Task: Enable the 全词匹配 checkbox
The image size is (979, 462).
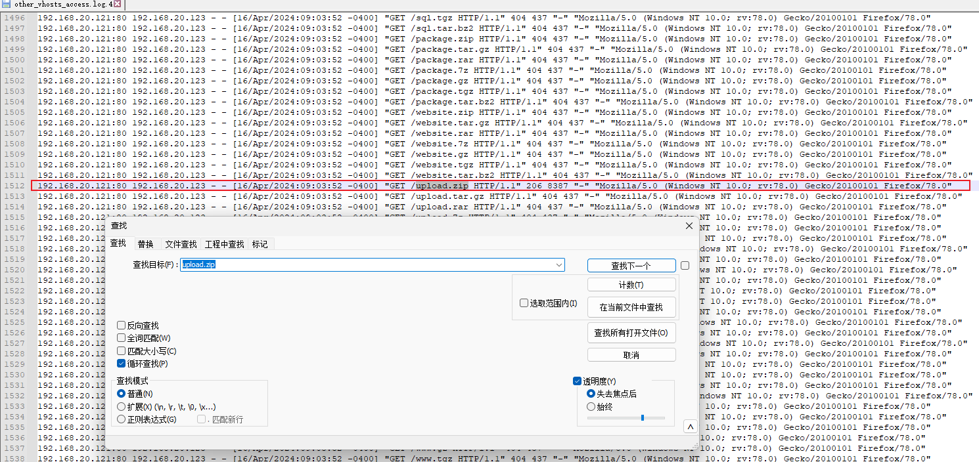Action: tap(121, 338)
